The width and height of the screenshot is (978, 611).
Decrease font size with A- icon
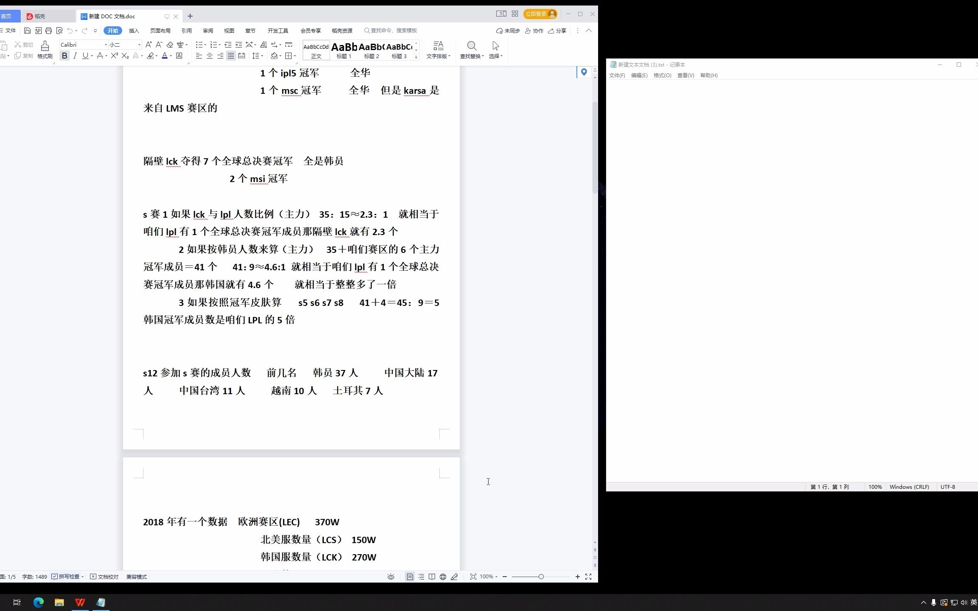159,45
